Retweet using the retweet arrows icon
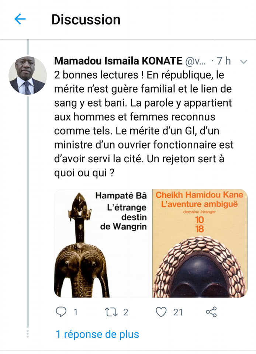The image size is (256, 354). coord(111,312)
